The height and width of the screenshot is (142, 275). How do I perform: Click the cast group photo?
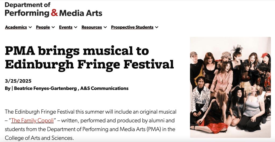(230, 87)
